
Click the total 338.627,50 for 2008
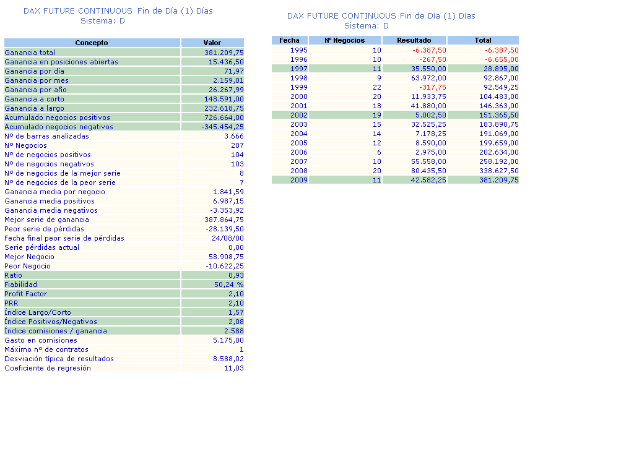(x=499, y=171)
